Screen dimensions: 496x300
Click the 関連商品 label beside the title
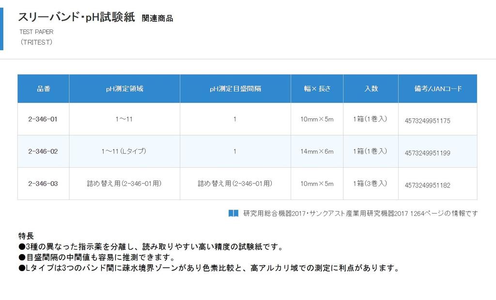[157, 18]
